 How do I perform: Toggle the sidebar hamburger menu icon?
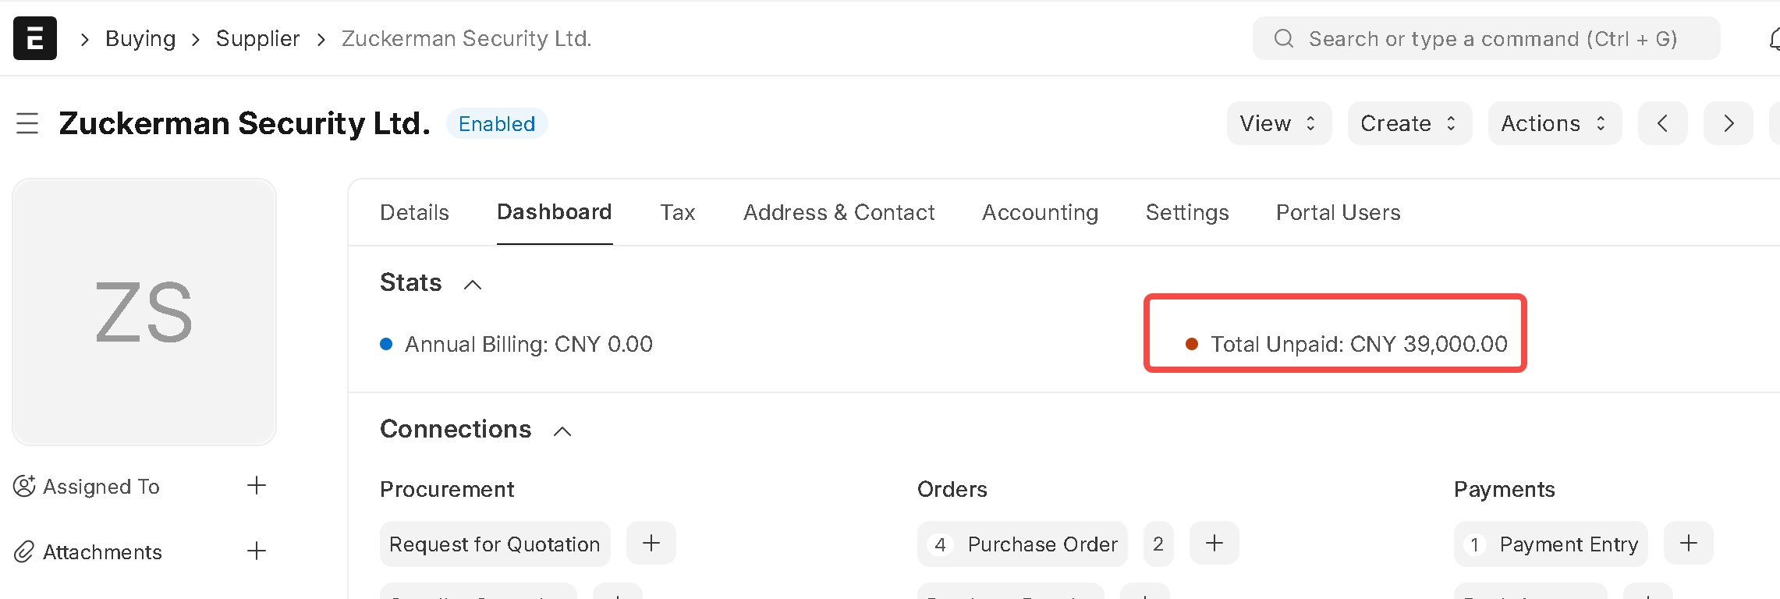pos(27,123)
